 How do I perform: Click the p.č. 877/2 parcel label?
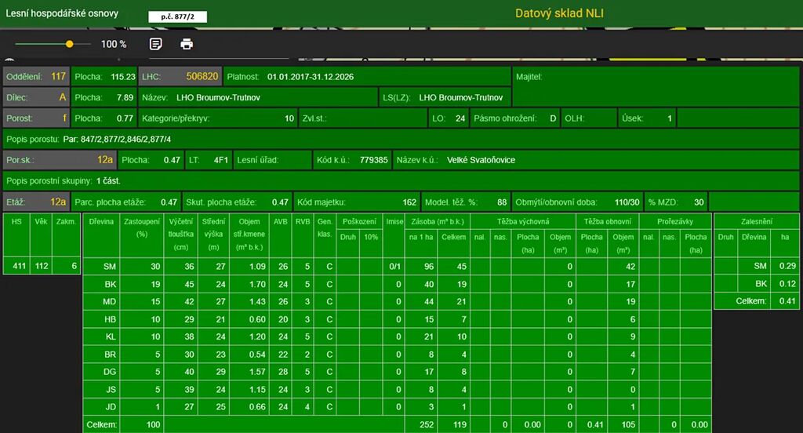point(176,16)
